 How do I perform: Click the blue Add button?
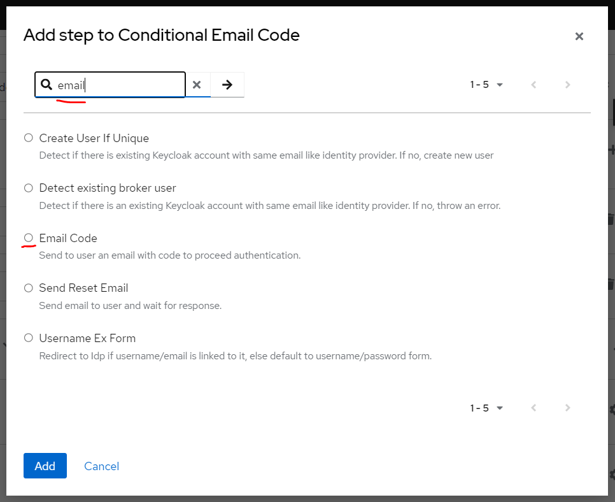45,466
